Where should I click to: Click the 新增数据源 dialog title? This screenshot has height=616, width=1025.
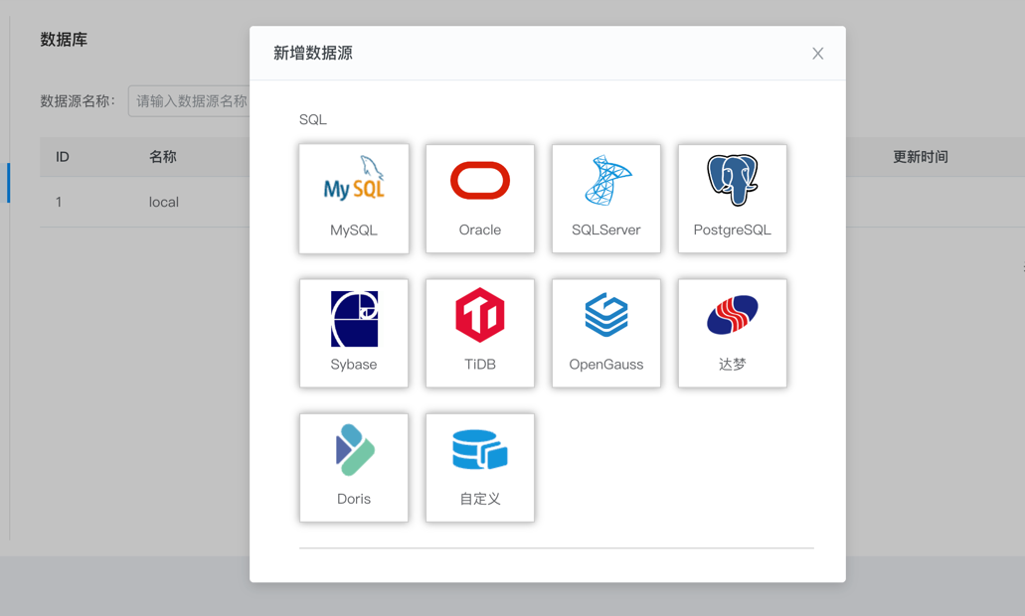[x=313, y=53]
